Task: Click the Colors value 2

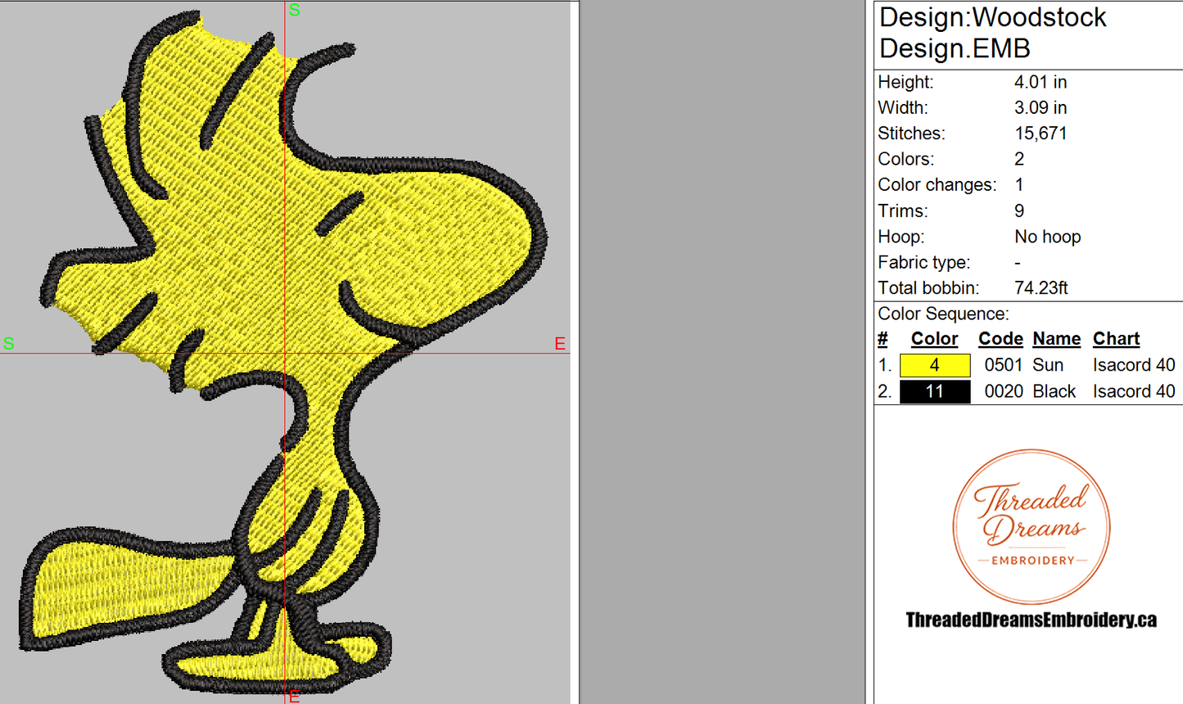Action: 1019,160
